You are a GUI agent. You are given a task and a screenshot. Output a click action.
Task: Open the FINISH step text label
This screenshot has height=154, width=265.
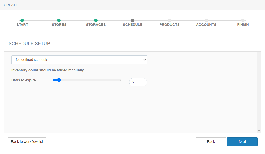[243, 25]
